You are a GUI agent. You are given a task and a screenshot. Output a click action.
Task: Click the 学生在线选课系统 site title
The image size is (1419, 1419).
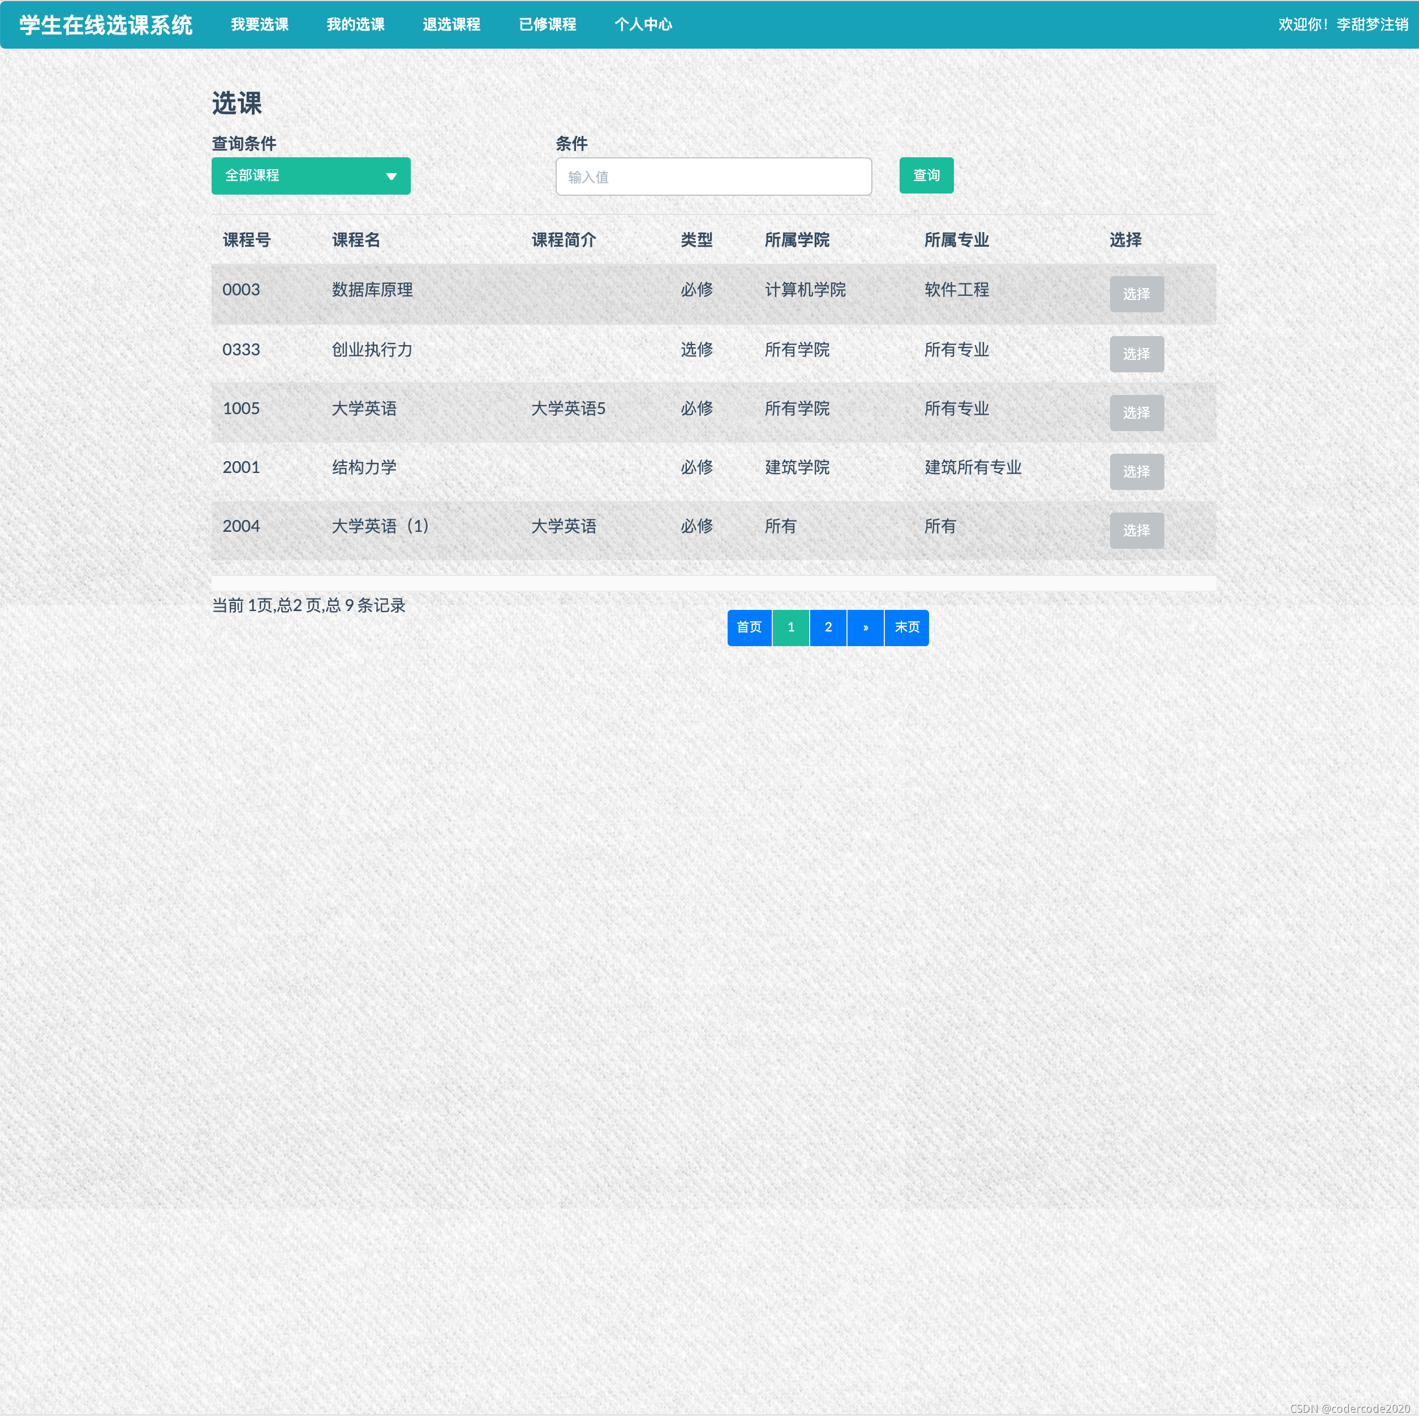[106, 25]
